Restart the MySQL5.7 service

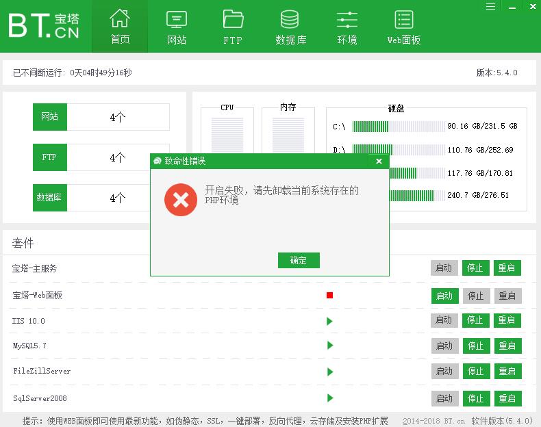point(507,346)
